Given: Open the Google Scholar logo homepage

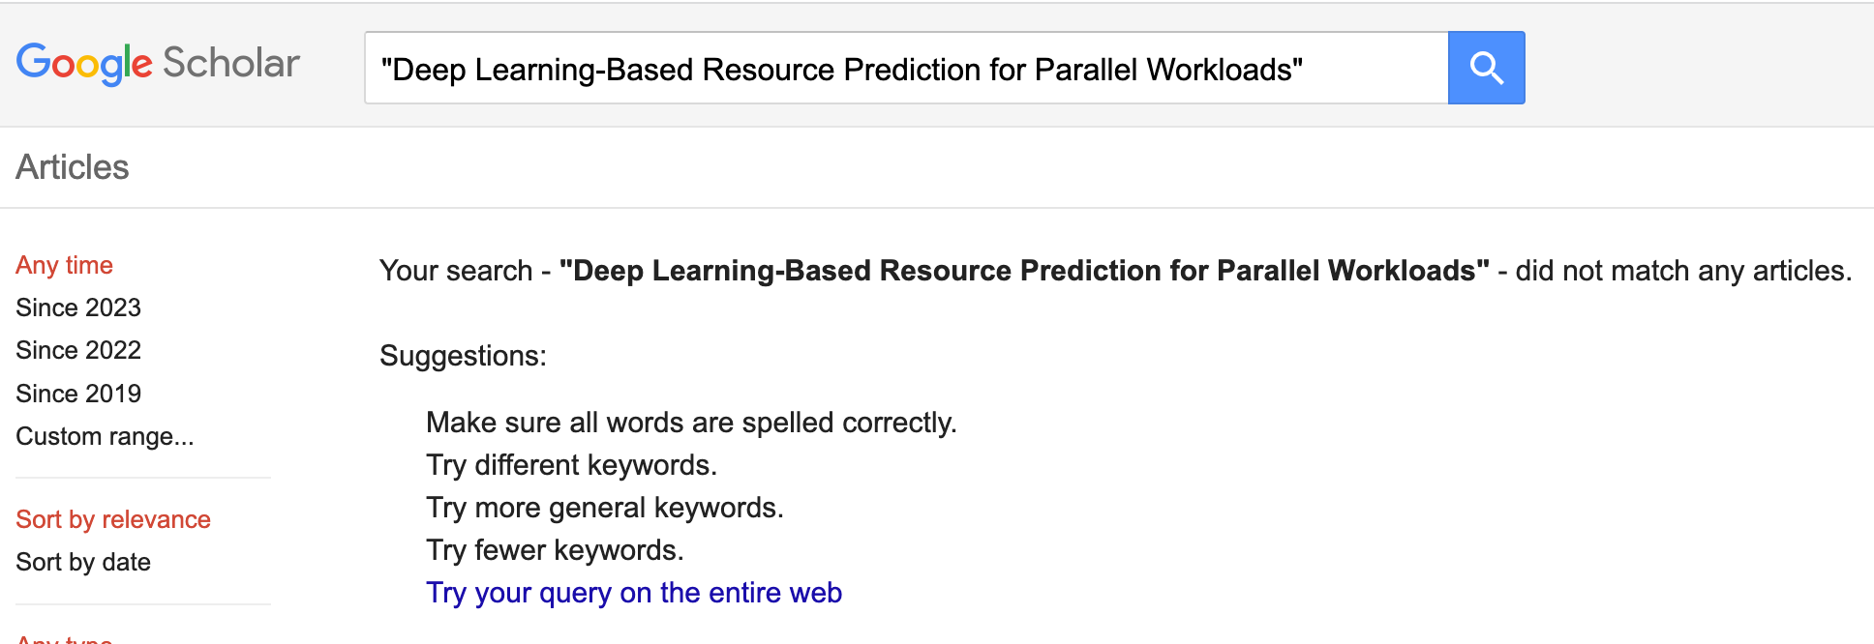Looking at the screenshot, I should [158, 64].
